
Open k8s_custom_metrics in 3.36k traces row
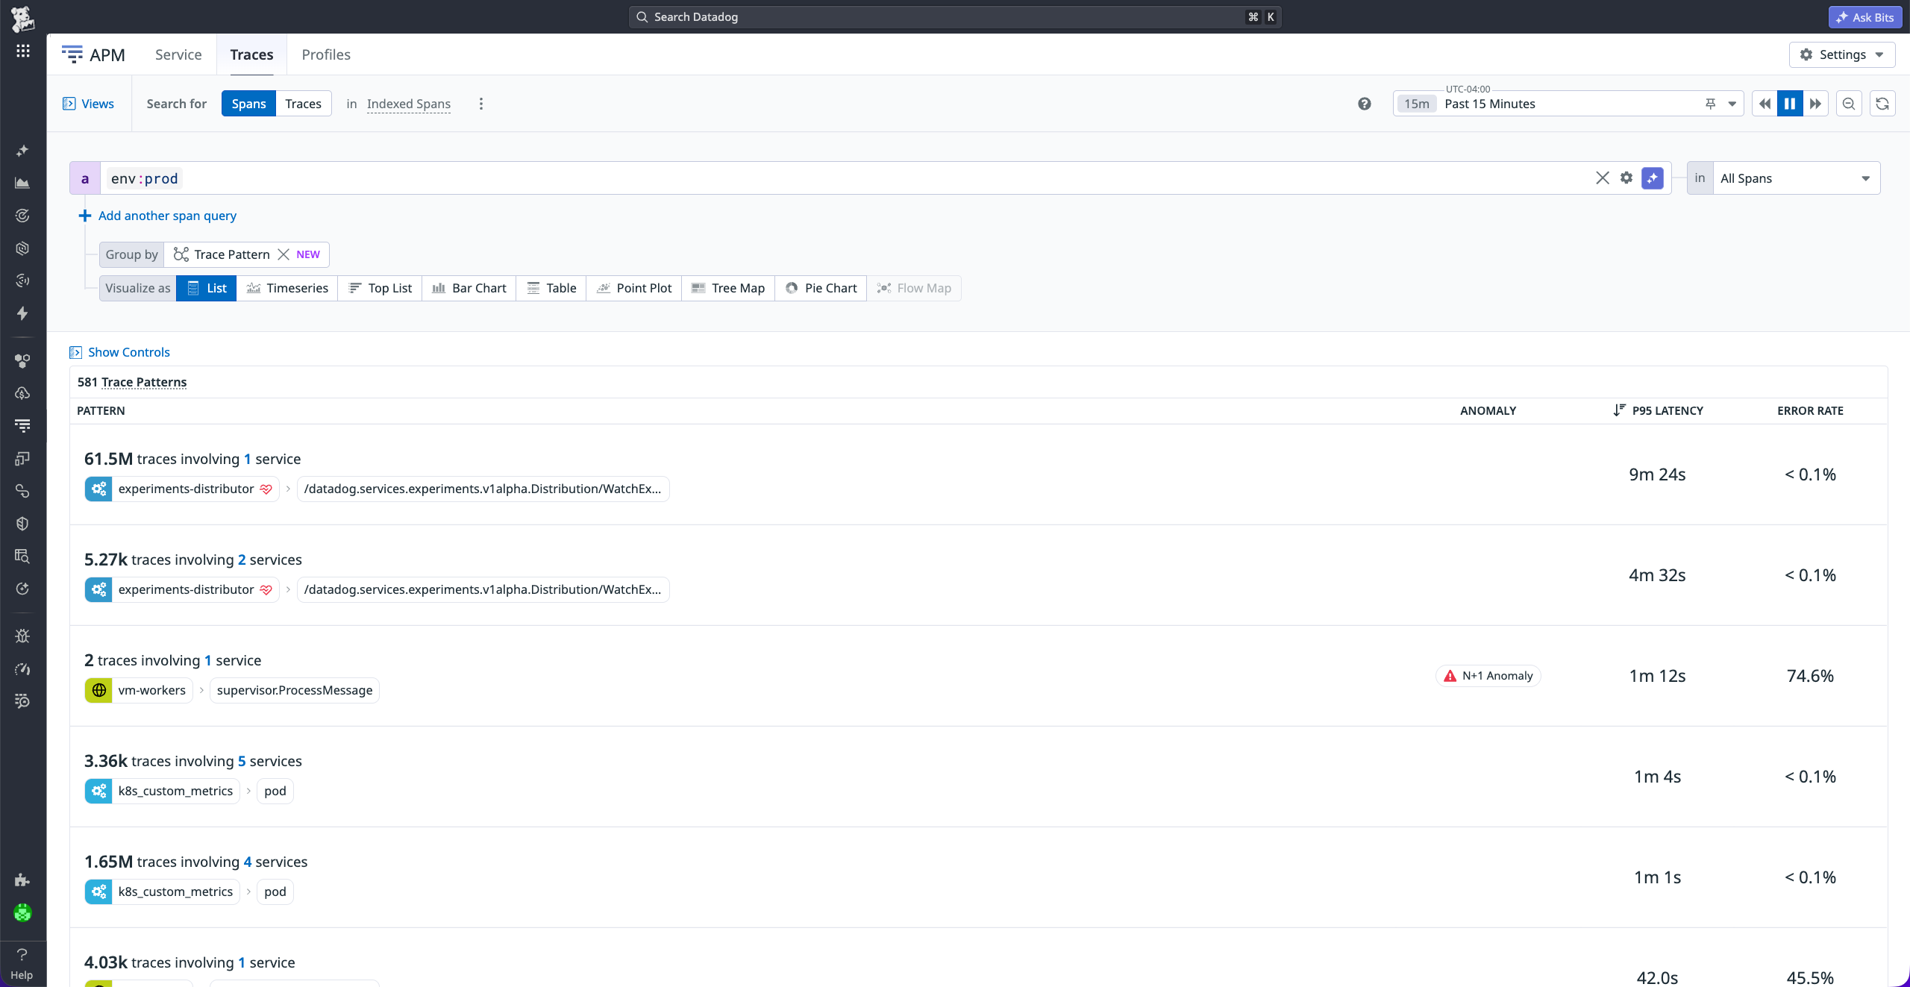(162, 791)
